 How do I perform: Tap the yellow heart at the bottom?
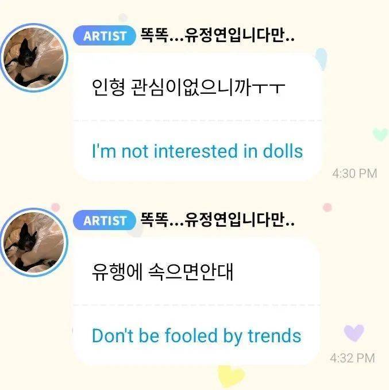click(231, 376)
